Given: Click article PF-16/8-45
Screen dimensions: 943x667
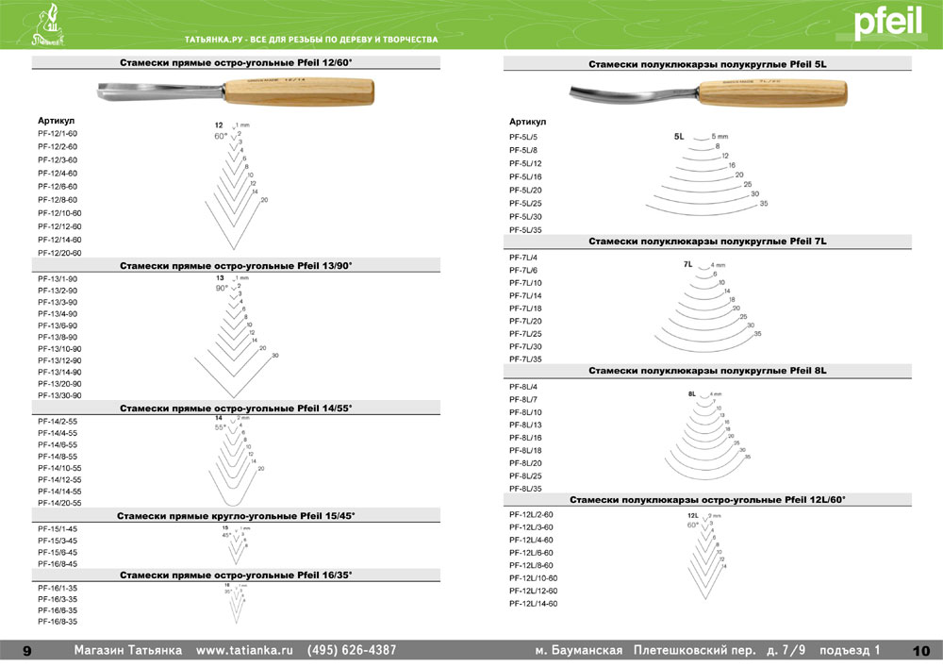Looking at the screenshot, I should pyautogui.click(x=58, y=564).
